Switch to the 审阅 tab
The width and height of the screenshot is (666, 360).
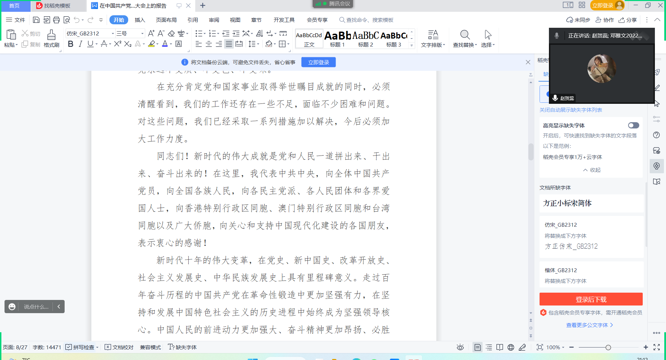point(214,20)
